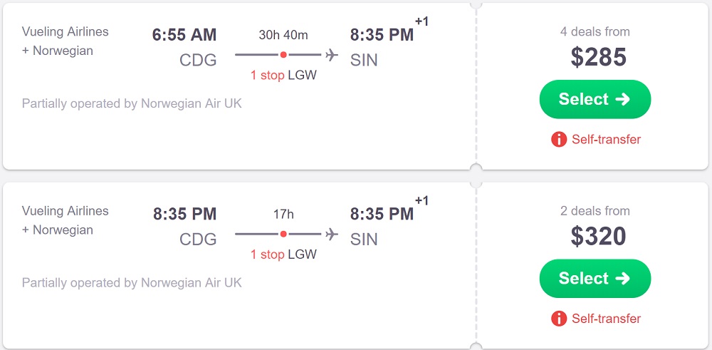Screen dimensions: 712x350
Task: Click the airplane icon on the 17h flight
Action: (x=331, y=234)
